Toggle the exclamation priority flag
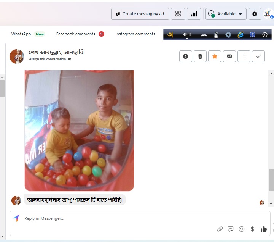This screenshot has height=242, width=274. pos(244,56)
